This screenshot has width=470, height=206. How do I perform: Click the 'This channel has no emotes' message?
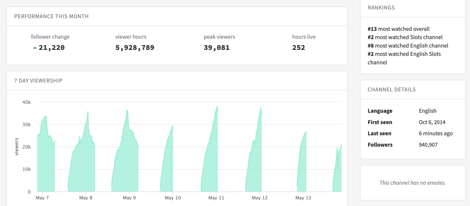coord(412,183)
